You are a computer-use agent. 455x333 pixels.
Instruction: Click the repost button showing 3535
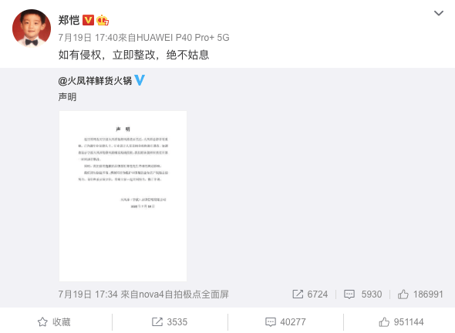(170, 321)
